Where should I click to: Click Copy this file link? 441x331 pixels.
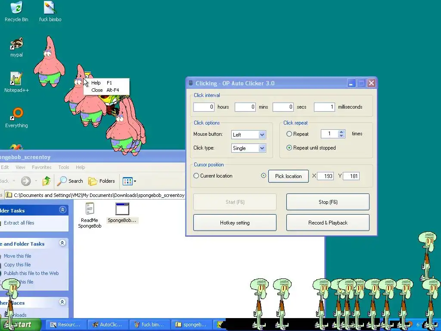coord(17,265)
